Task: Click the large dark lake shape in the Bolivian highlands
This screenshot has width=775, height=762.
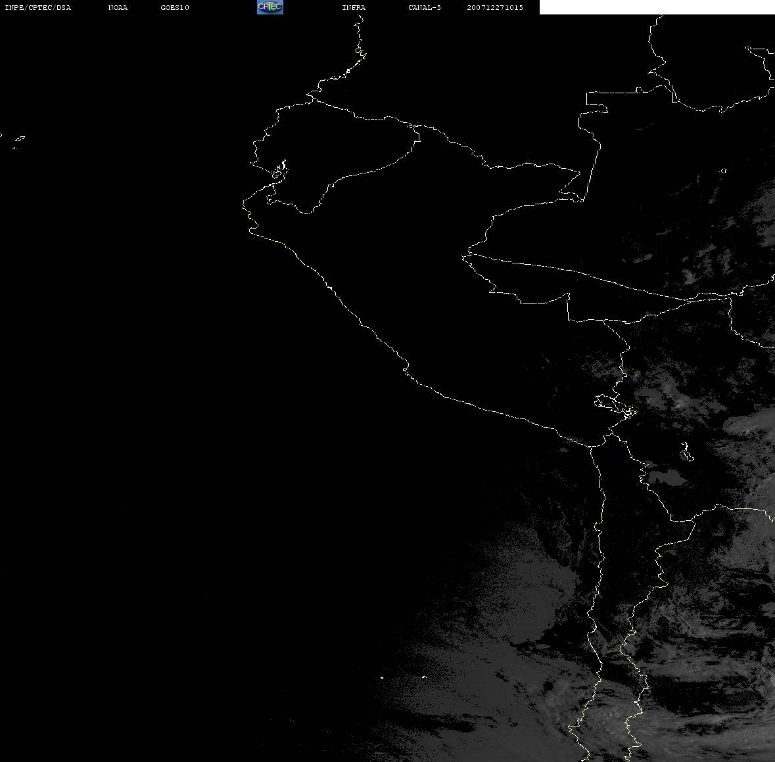Action: (664, 476)
